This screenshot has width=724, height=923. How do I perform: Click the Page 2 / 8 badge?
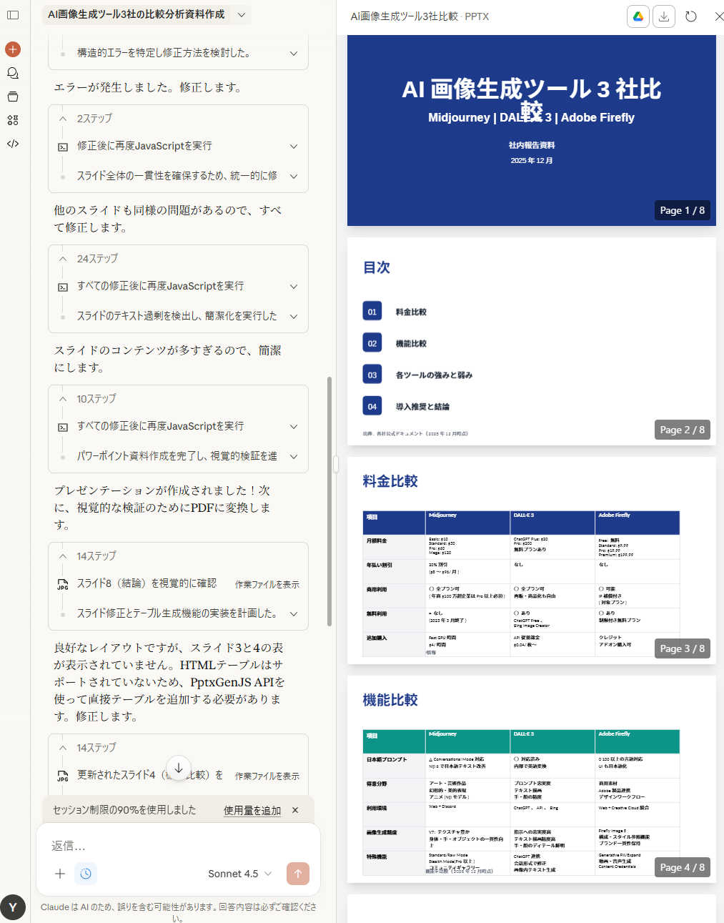pyautogui.click(x=683, y=430)
